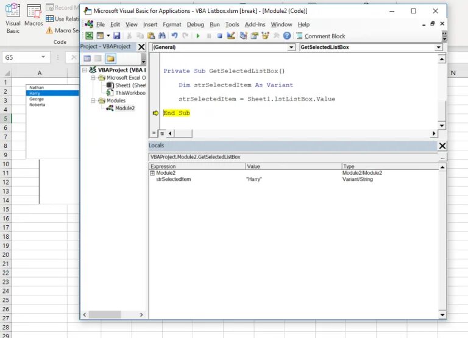Open the Tools menu
468x338 pixels.
(232, 24)
